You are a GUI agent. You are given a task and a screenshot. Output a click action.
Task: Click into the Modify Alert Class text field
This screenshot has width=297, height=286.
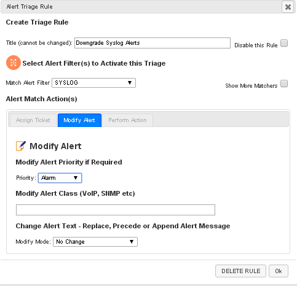pyautogui.click(x=116, y=210)
